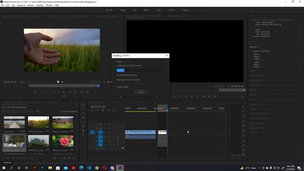Switch to the Effects workspace
Screen dimensions: 304x171
(146, 10)
